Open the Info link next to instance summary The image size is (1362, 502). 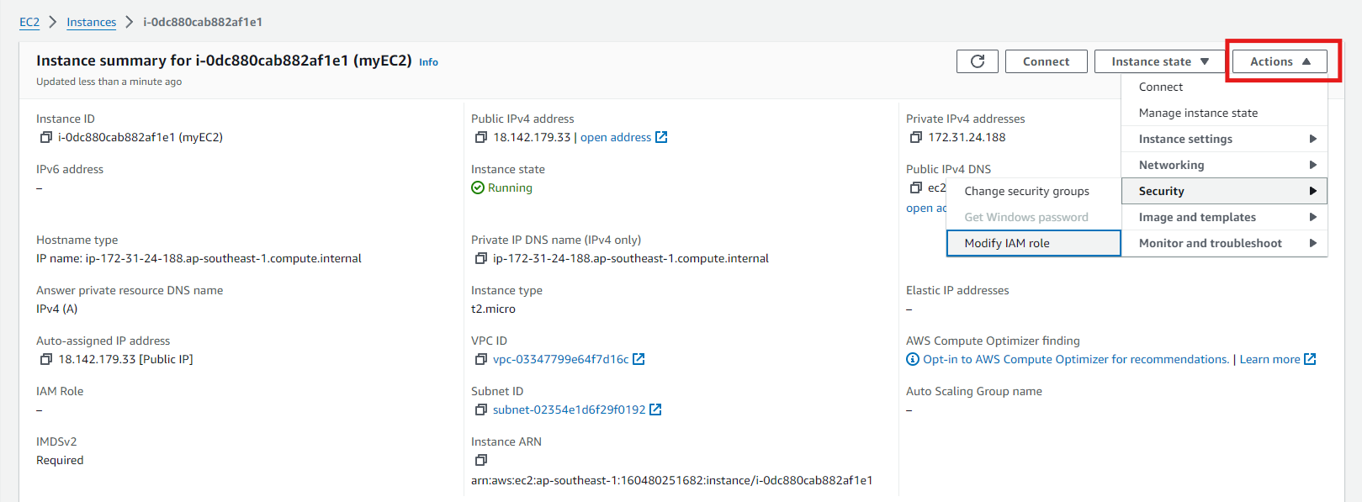point(428,62)
